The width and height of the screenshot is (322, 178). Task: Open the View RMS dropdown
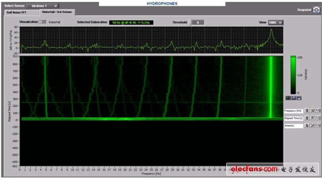(275, 22)
